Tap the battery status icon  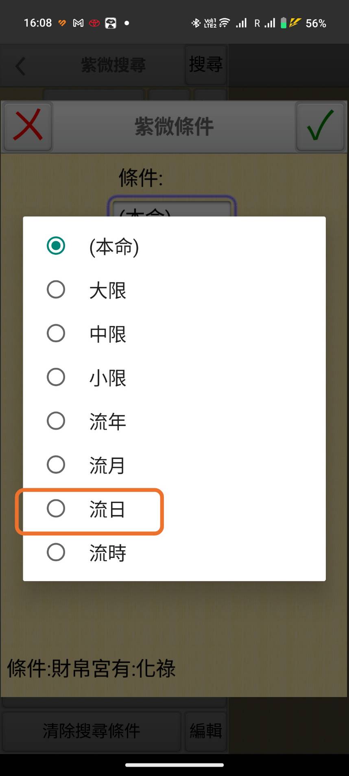[284, 23]
